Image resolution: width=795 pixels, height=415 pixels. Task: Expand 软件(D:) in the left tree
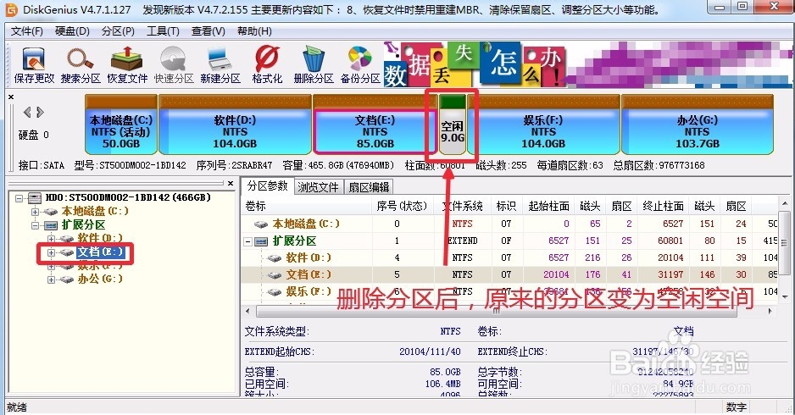pyautogui.click(x=51, y=238)
